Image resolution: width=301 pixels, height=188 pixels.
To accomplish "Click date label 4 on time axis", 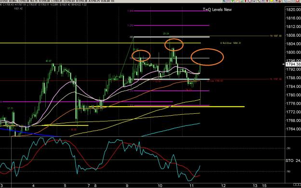I will click(x=33, y=186).
